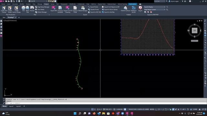Image resolution: width=207 pixels, height=116 pixels.
Task: Click Export to HEC RAS
Action: click(x=94, y=12)
